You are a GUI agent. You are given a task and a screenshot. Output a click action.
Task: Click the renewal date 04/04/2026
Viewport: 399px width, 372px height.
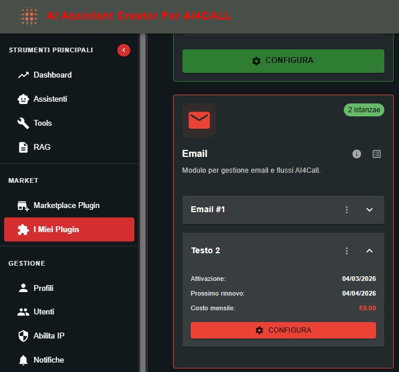pos(359,293)
